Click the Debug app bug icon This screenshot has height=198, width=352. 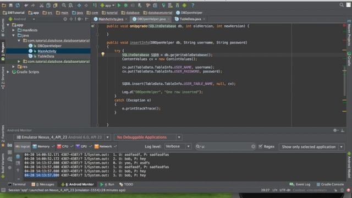click(x=126, y=5)
